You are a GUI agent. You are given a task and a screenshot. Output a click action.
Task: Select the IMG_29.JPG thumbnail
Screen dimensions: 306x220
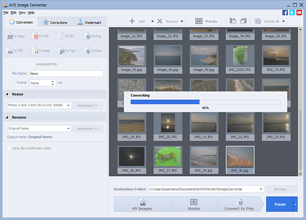click(x=132, y=126)
